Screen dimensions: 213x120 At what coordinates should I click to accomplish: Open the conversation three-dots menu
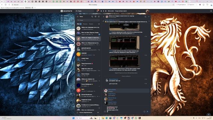(x=149, y=17)
